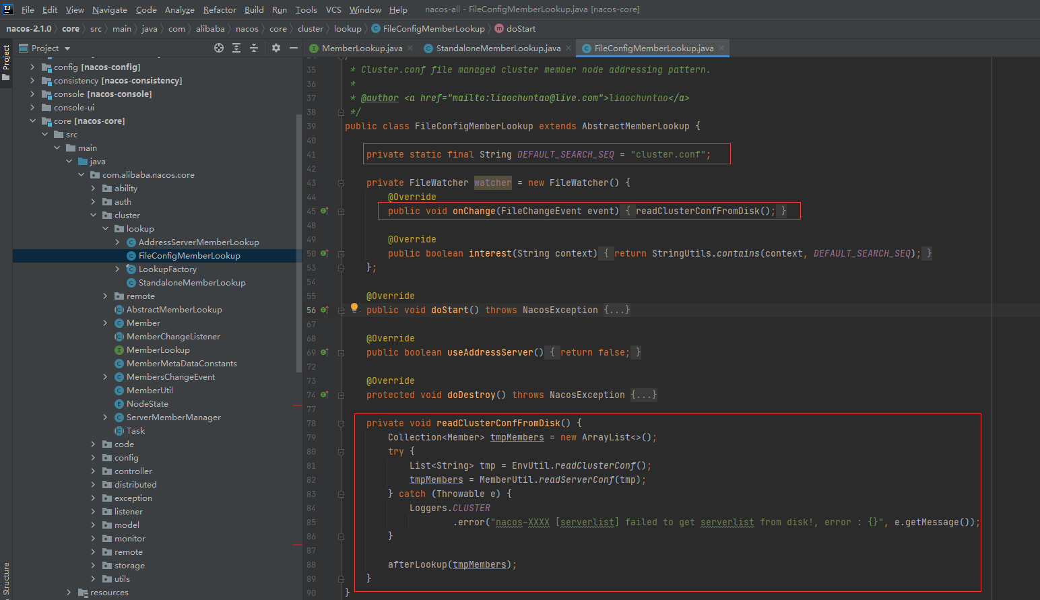Click the lookup breadcrumb segment
The height and width of the screenshot is (600, 1040).
click(x=348, y=28)
